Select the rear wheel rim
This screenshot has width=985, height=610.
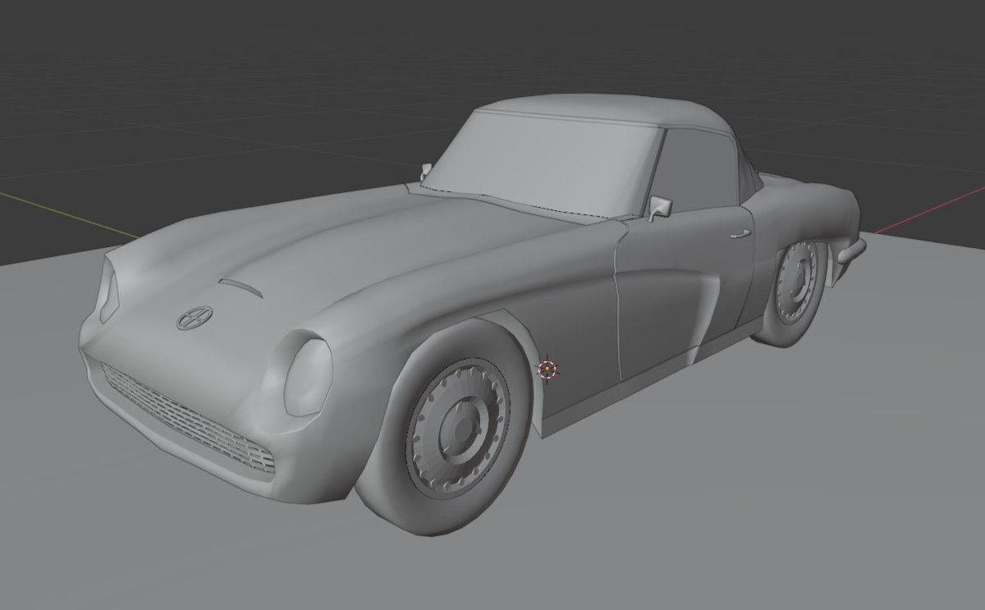click(x=795, y=282)
